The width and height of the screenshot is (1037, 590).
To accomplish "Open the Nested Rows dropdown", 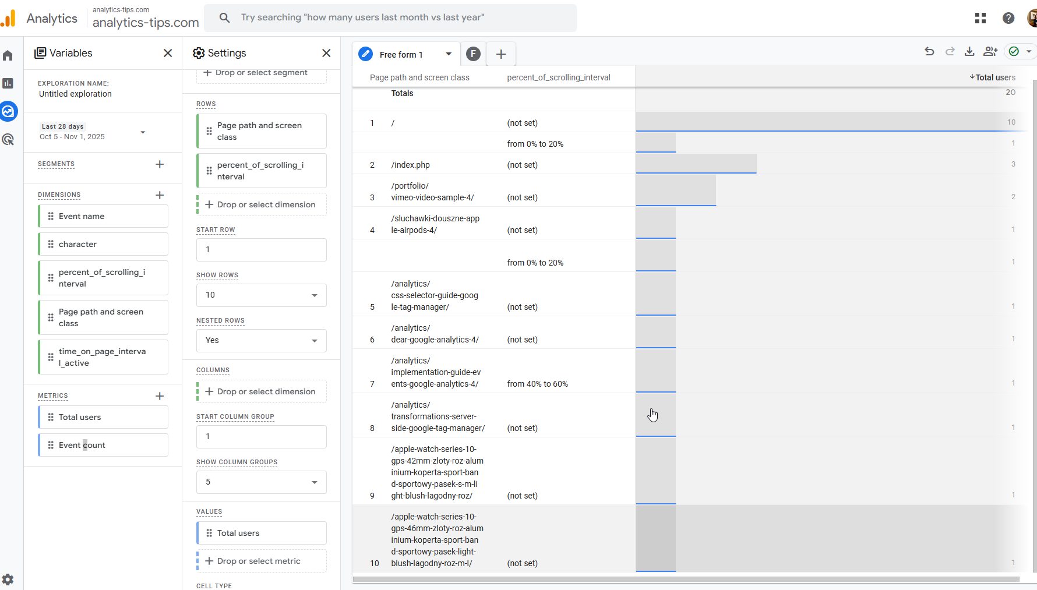I will [x=261, y=341].
